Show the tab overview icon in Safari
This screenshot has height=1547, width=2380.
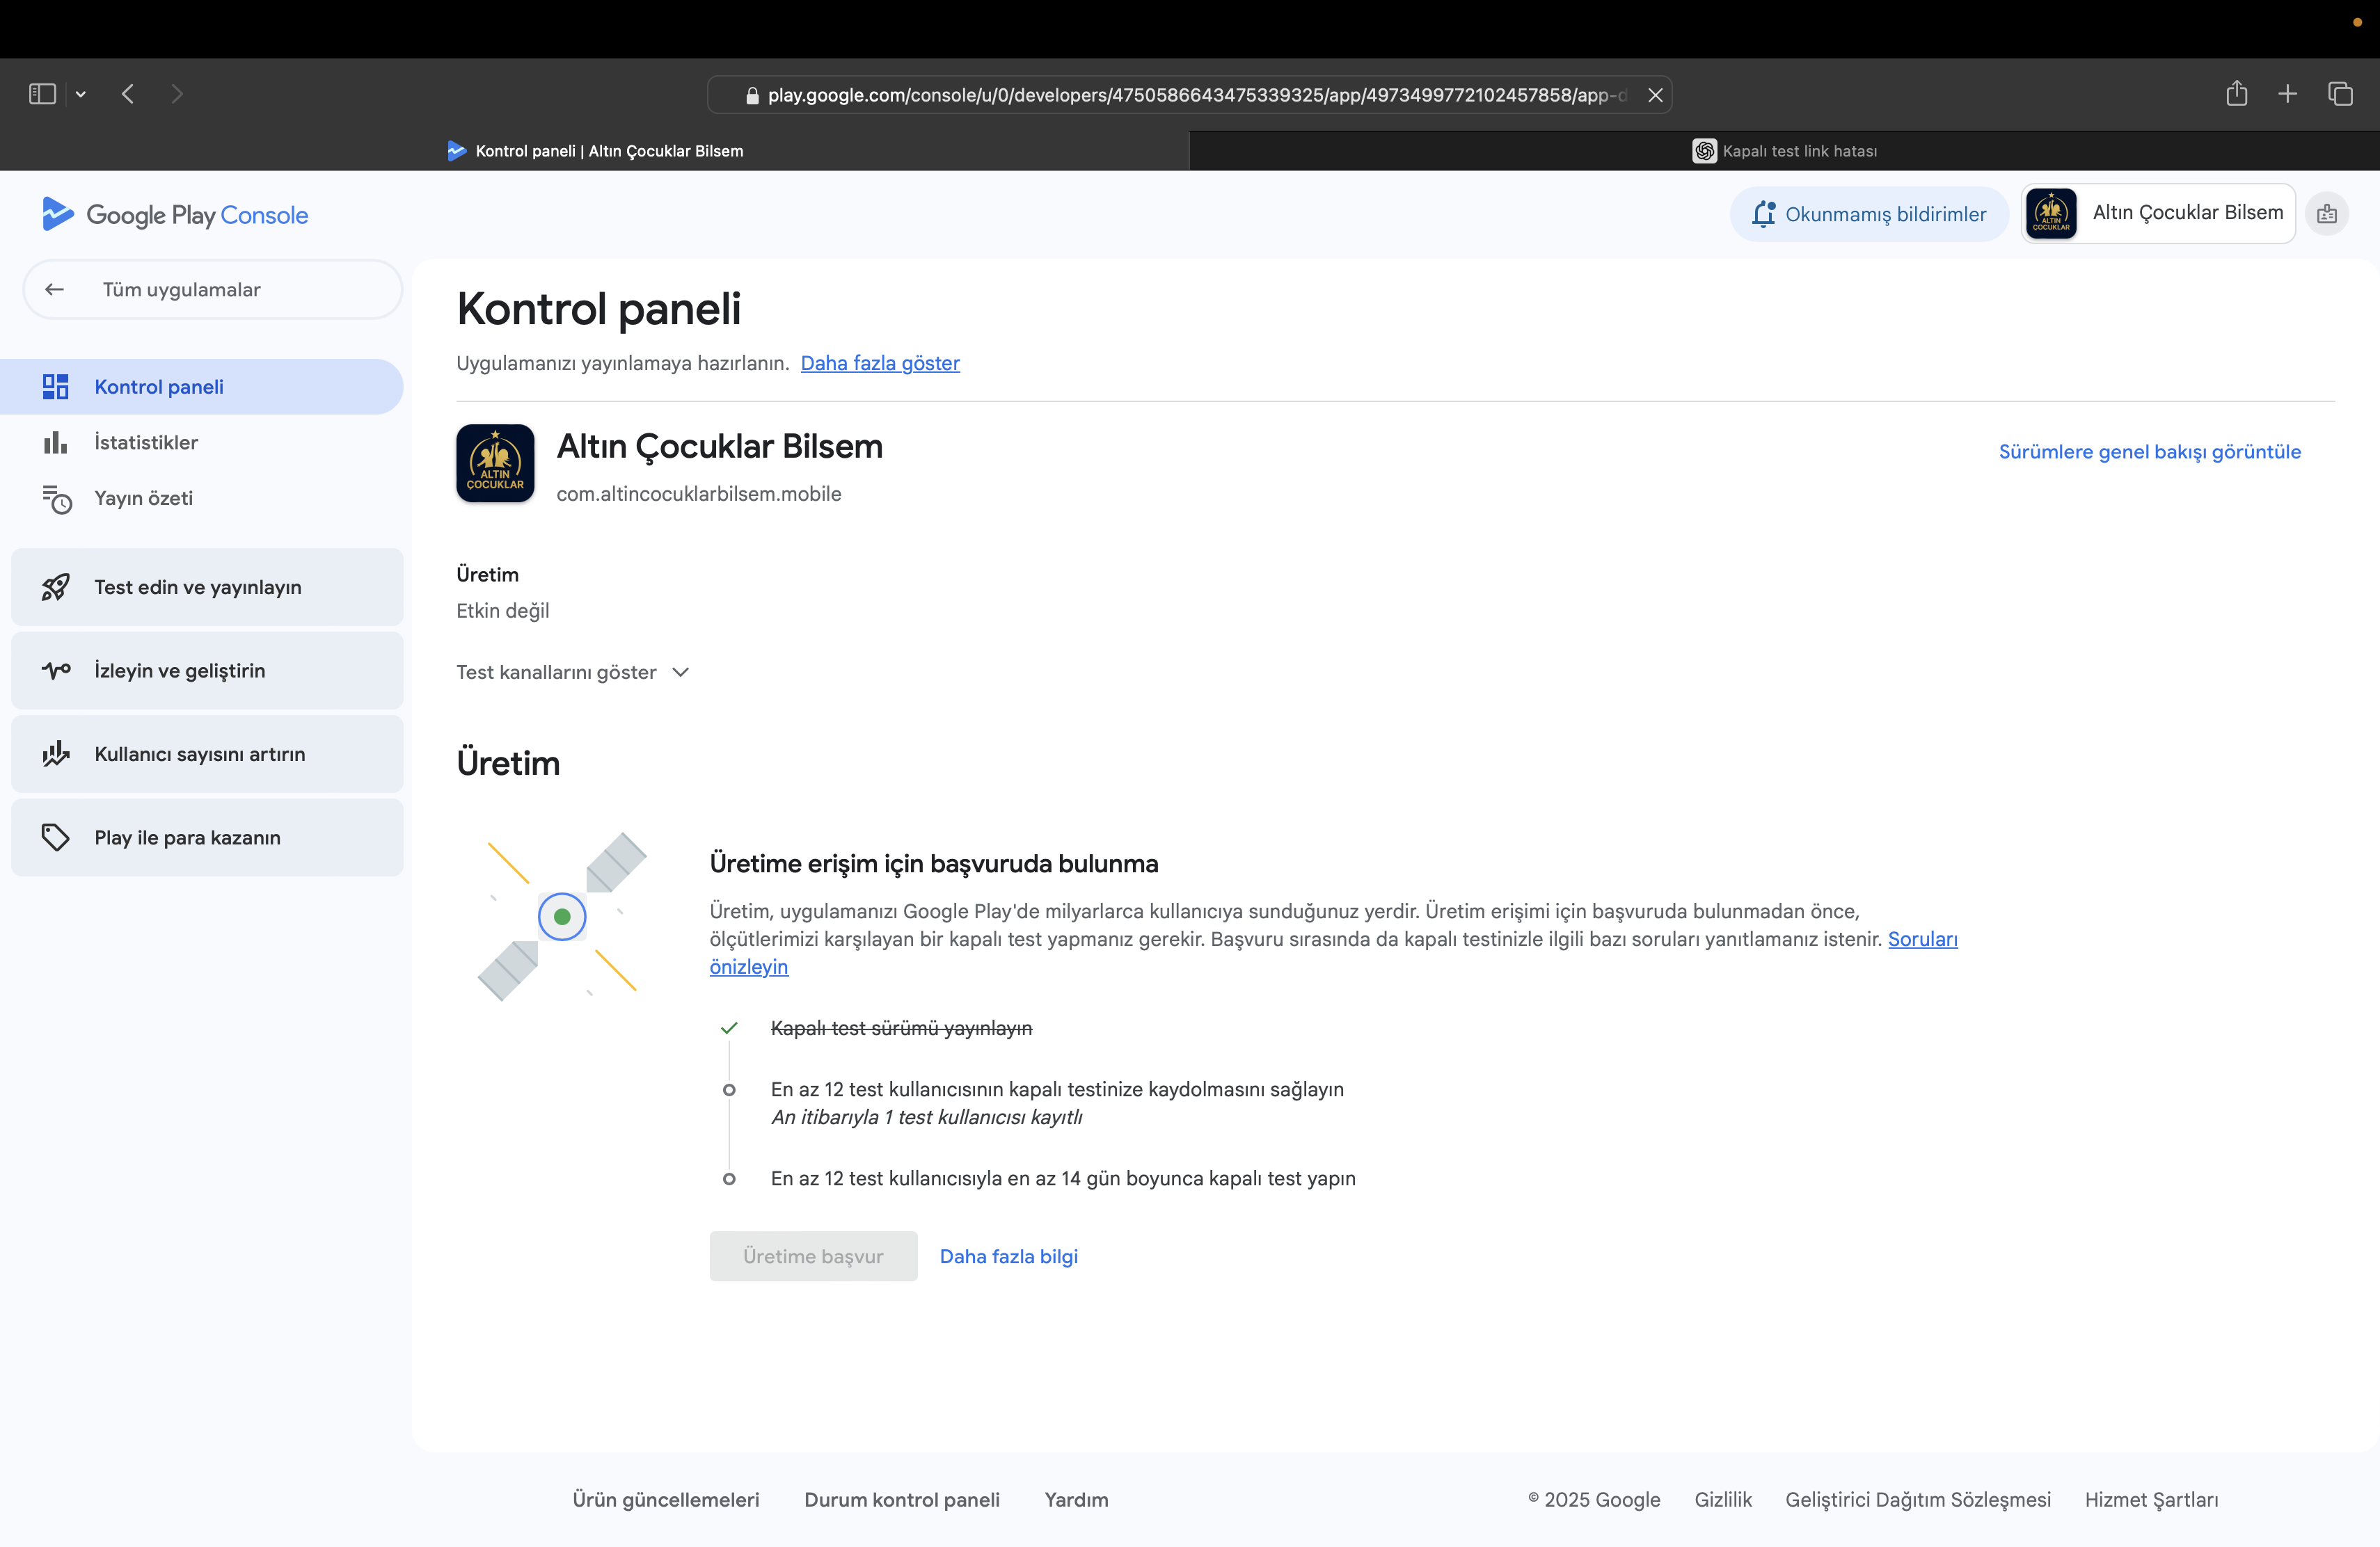2340,94
